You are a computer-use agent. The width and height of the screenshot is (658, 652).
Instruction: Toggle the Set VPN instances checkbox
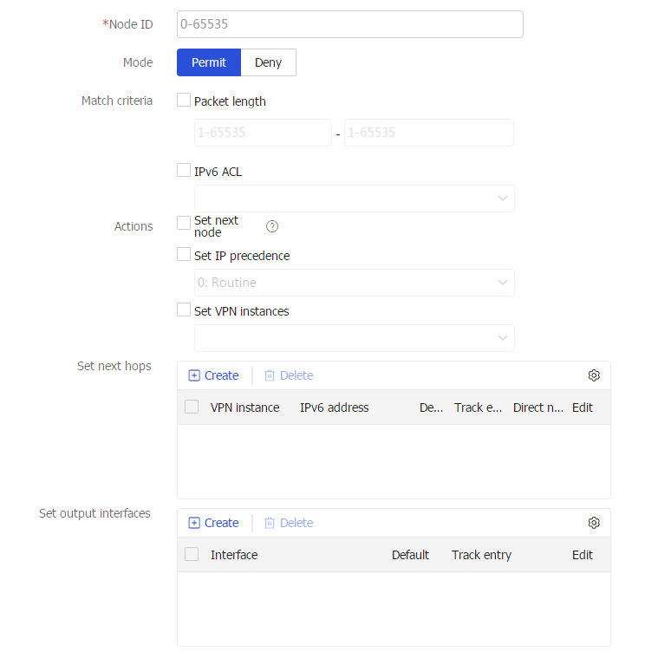coord(184,310)
